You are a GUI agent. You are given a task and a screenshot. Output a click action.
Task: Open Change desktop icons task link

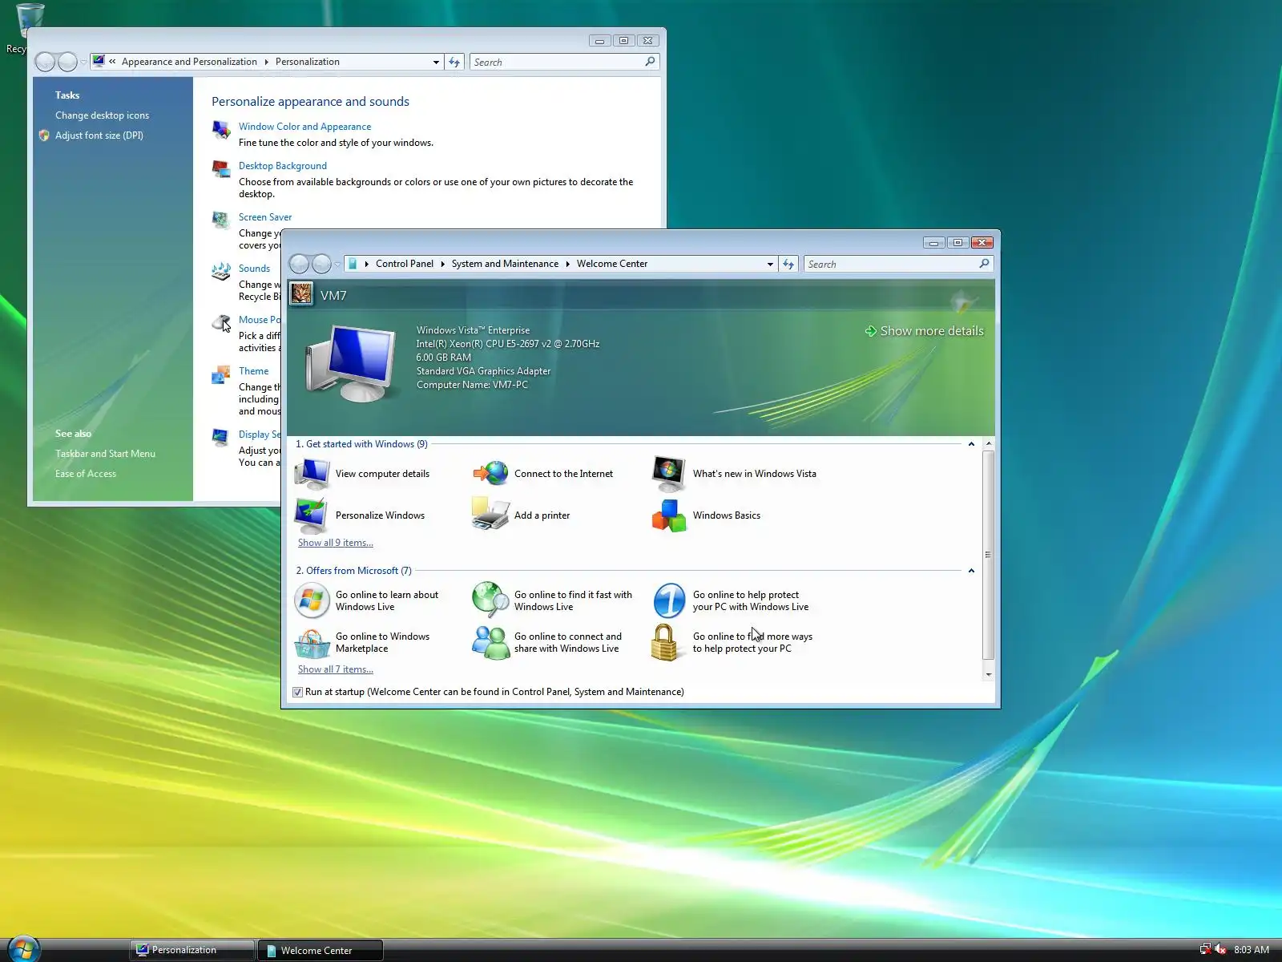[x=102, y=115]
